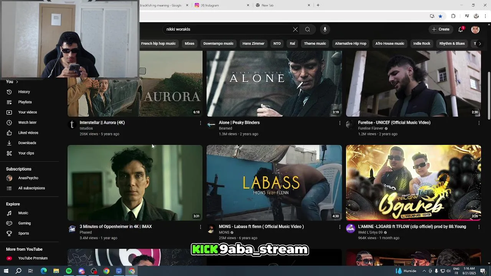The height and width of the screenshot is (276, 491).
Task: Open Chrome profile avatar in toolbar
Action: tap(476, 16)
